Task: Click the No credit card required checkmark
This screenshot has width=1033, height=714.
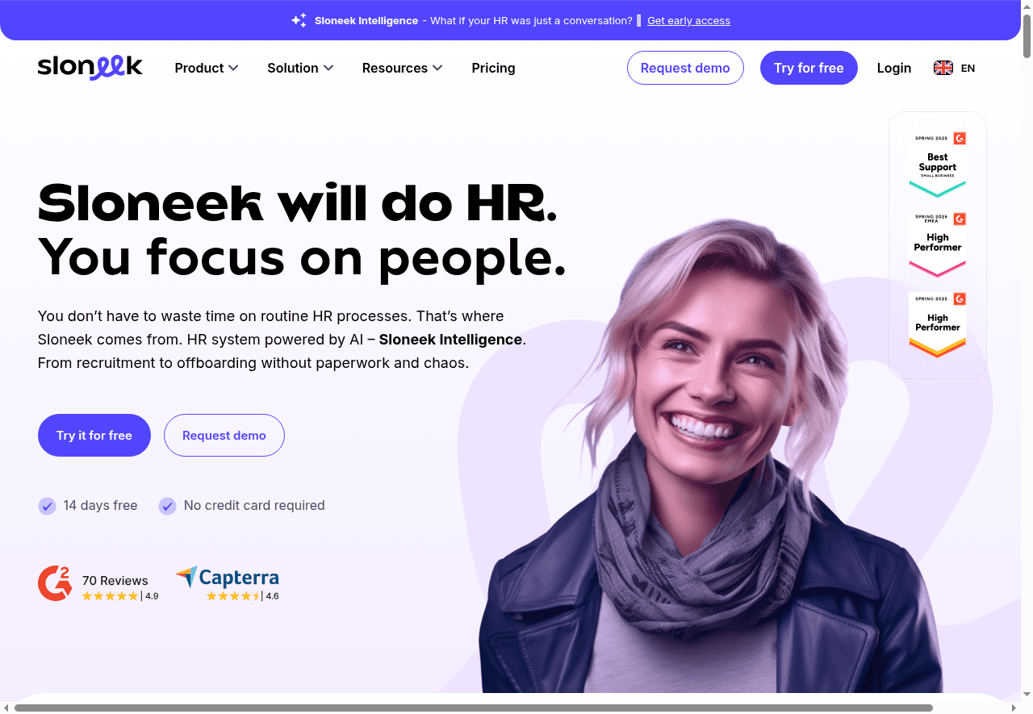Action: pyautogui.click(x=167, y=506)
